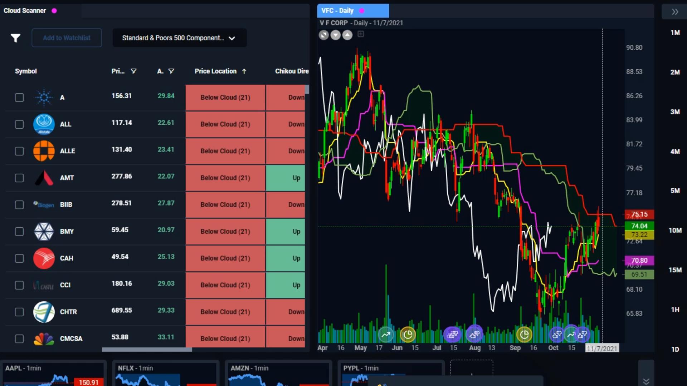Tick the checkbox for CHTR
Viewport: 687px width, 386px height.
(x=19, y=312)
